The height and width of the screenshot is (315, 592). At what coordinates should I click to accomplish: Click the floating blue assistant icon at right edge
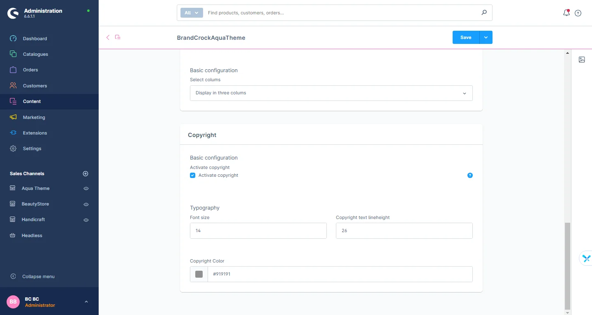pos(586,258)
